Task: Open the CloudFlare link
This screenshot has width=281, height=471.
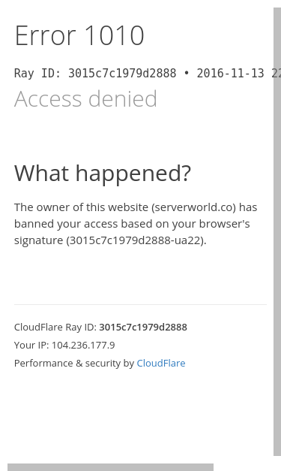Action: tap(161, 363)
